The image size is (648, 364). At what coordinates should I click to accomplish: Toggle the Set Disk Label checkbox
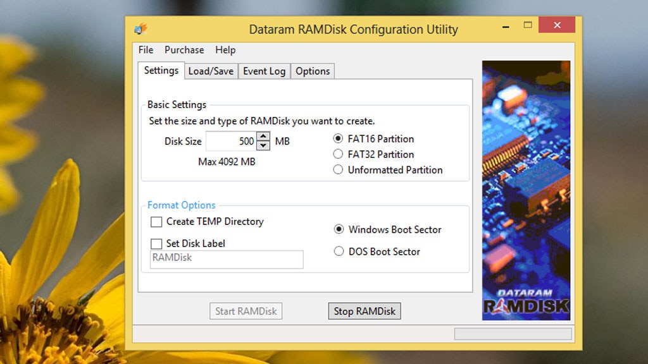[x=156, y=244]
